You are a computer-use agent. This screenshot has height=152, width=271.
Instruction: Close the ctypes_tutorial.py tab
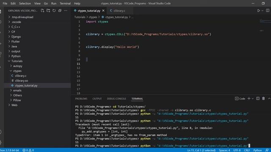click(103, 11)
